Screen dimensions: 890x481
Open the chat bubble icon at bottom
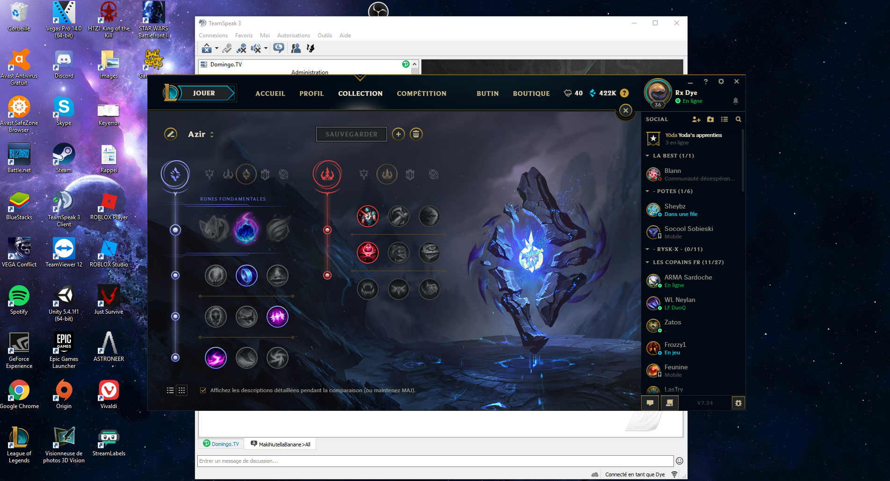(x=650, y=403)
